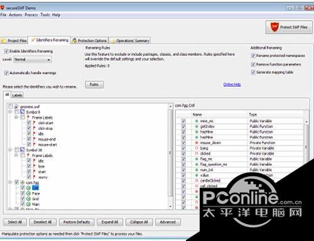This screenshot has width=314, height=241.
Task: Open the Level dropdown set to Normal
Action: 33,60
